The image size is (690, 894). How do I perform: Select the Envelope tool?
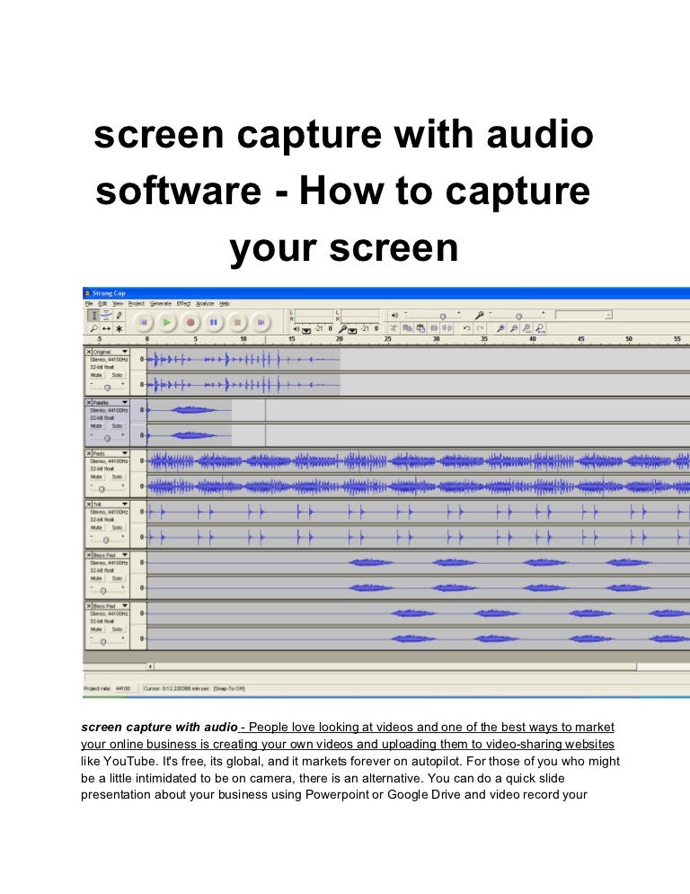point(107,316)
